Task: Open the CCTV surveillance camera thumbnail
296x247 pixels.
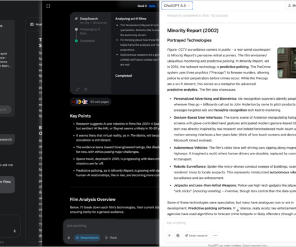Action: coord(287,63)
